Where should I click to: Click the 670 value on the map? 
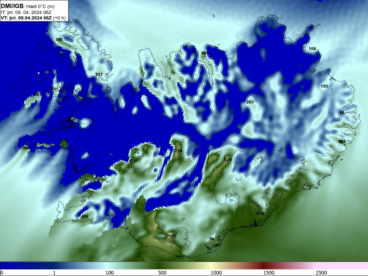[x=133, y=161]
